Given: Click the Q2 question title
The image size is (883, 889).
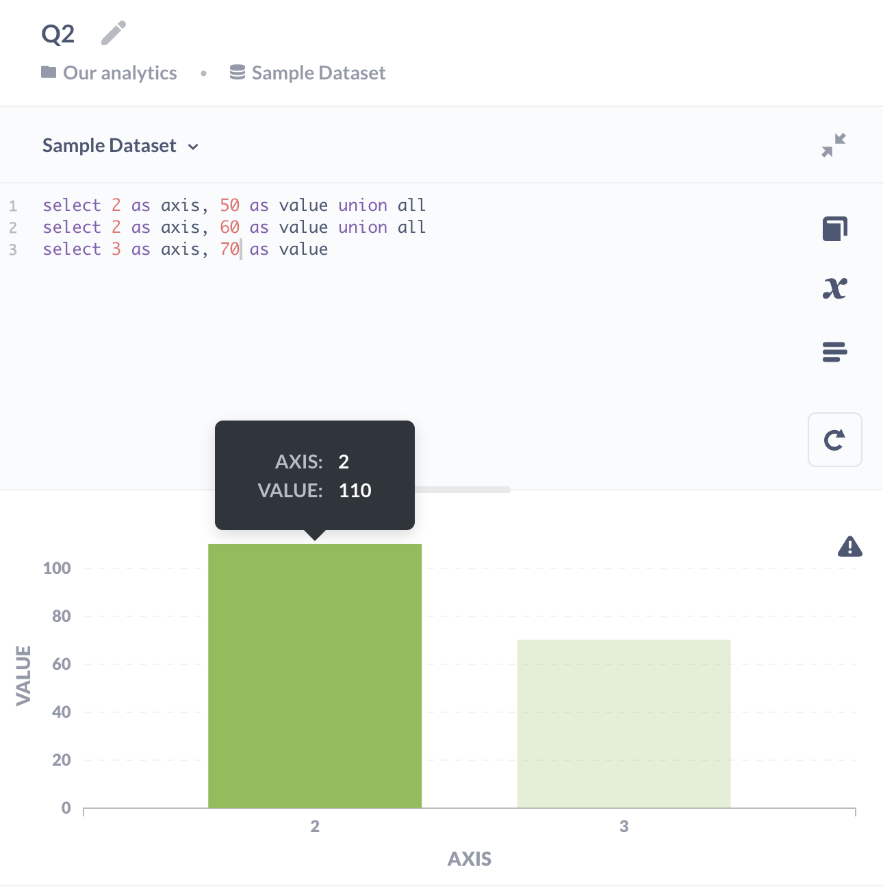Looking at the screenshot, I should tap(58, 32).
